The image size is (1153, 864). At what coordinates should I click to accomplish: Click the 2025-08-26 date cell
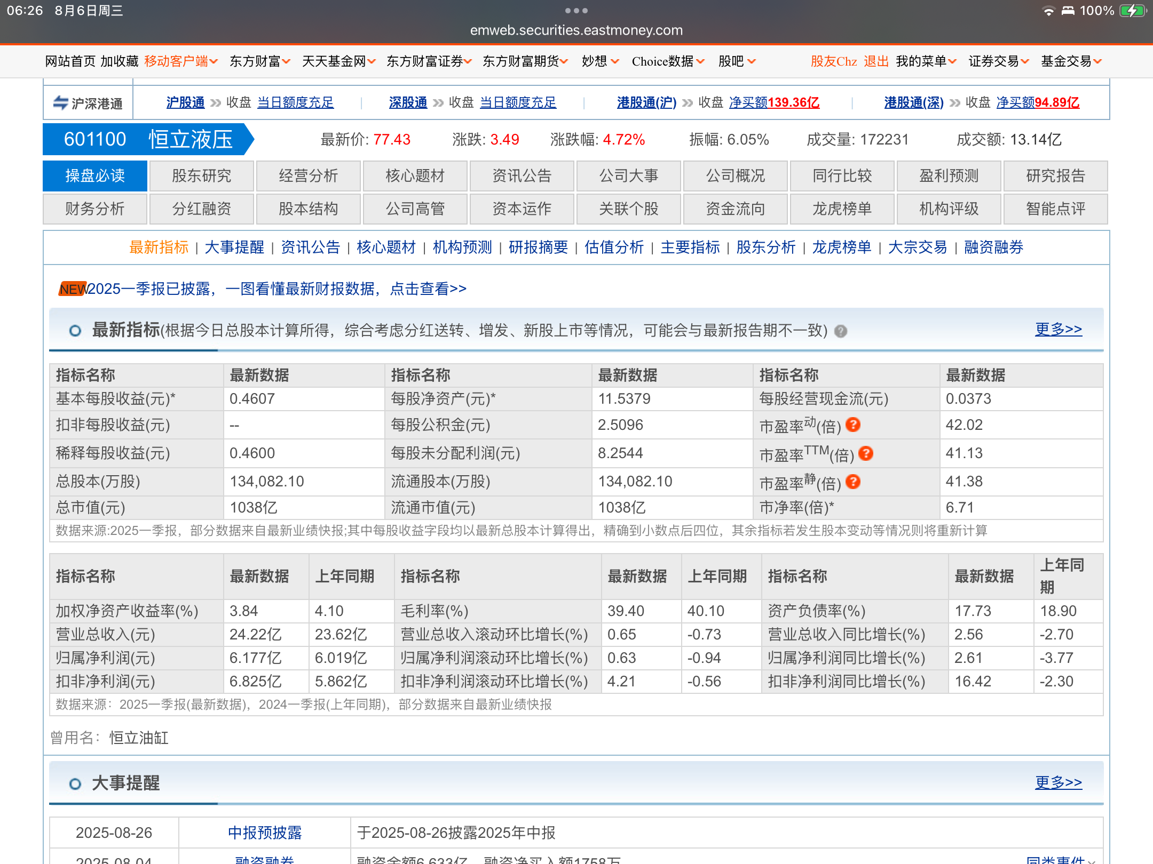tap(114, 833)
